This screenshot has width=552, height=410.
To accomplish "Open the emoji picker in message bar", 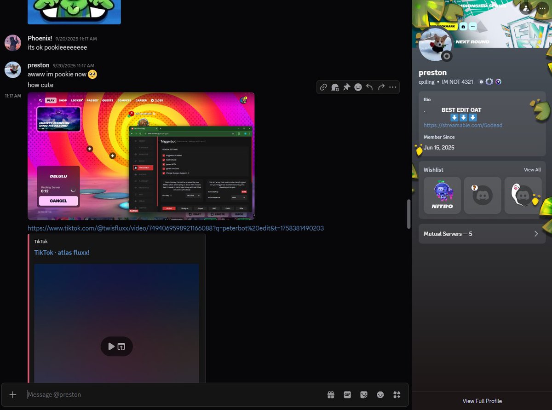I will click(380, 395).
